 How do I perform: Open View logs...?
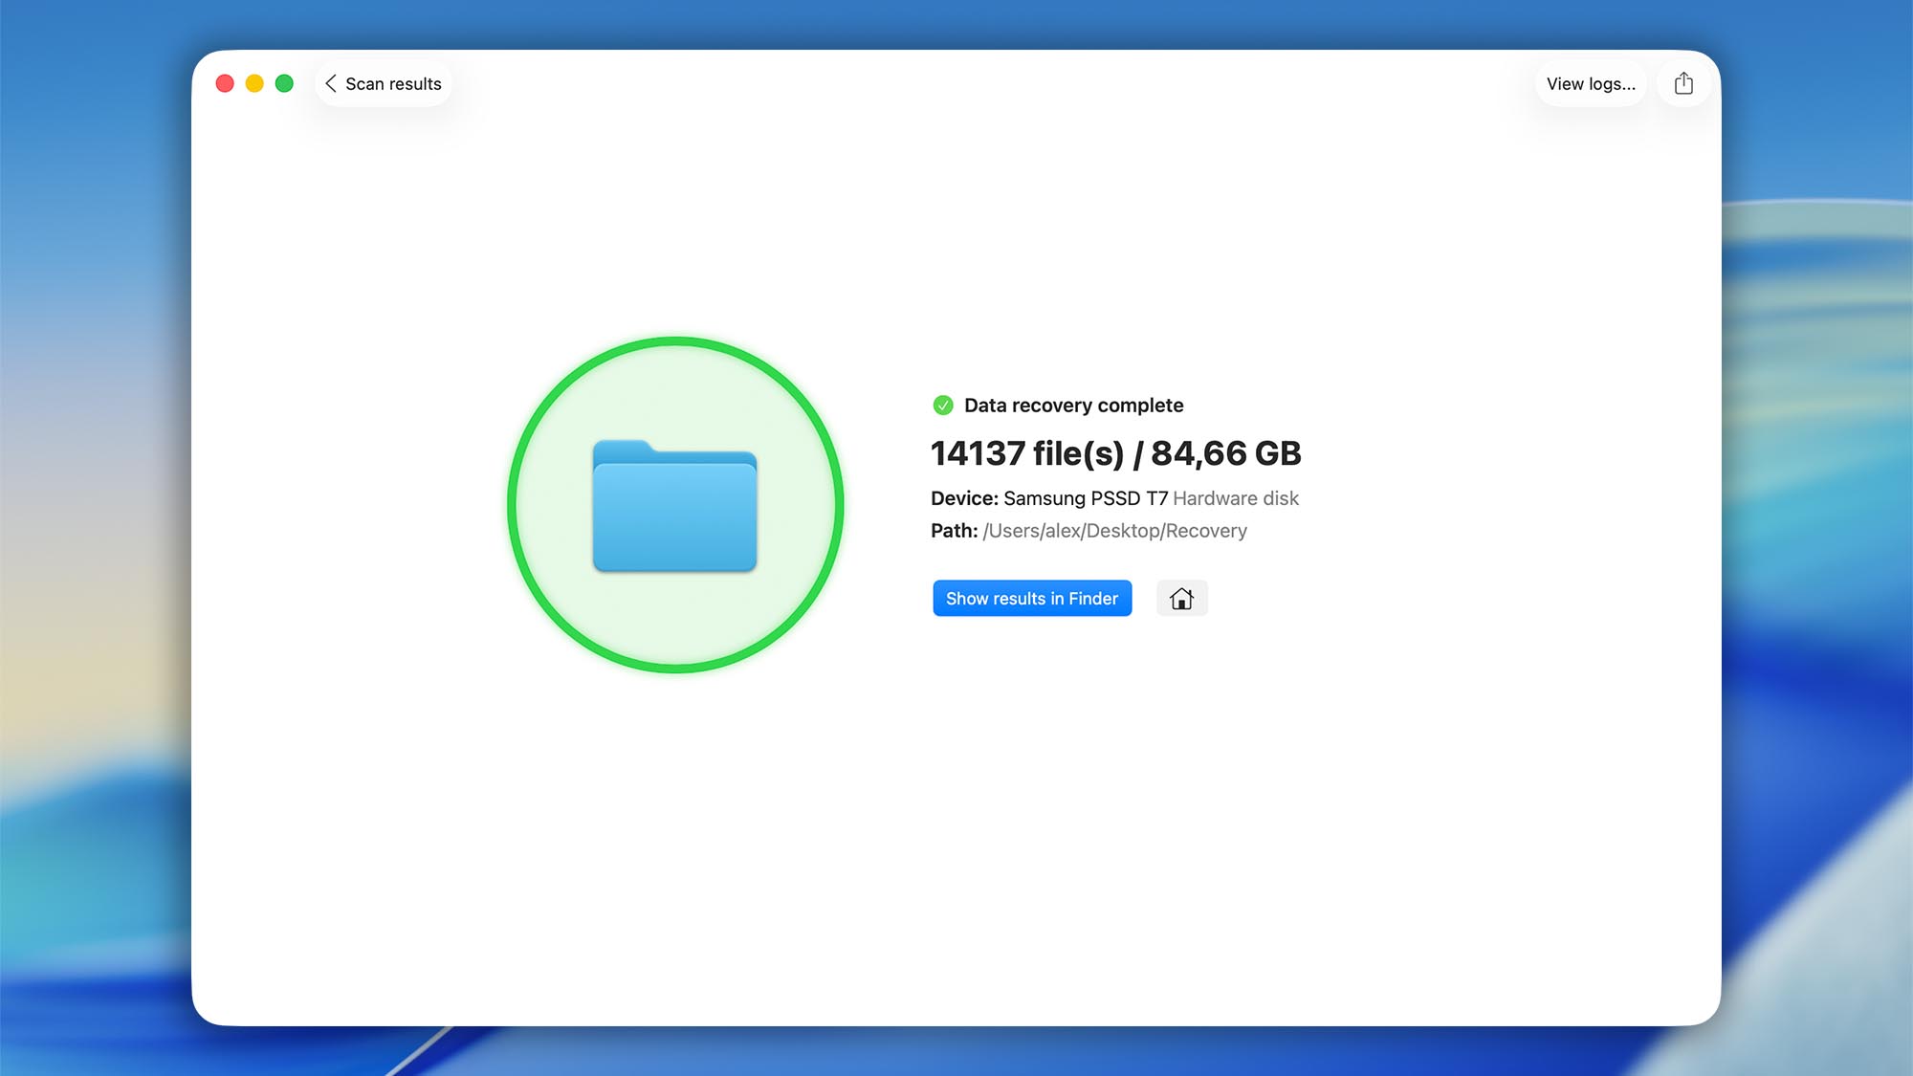1591,83
